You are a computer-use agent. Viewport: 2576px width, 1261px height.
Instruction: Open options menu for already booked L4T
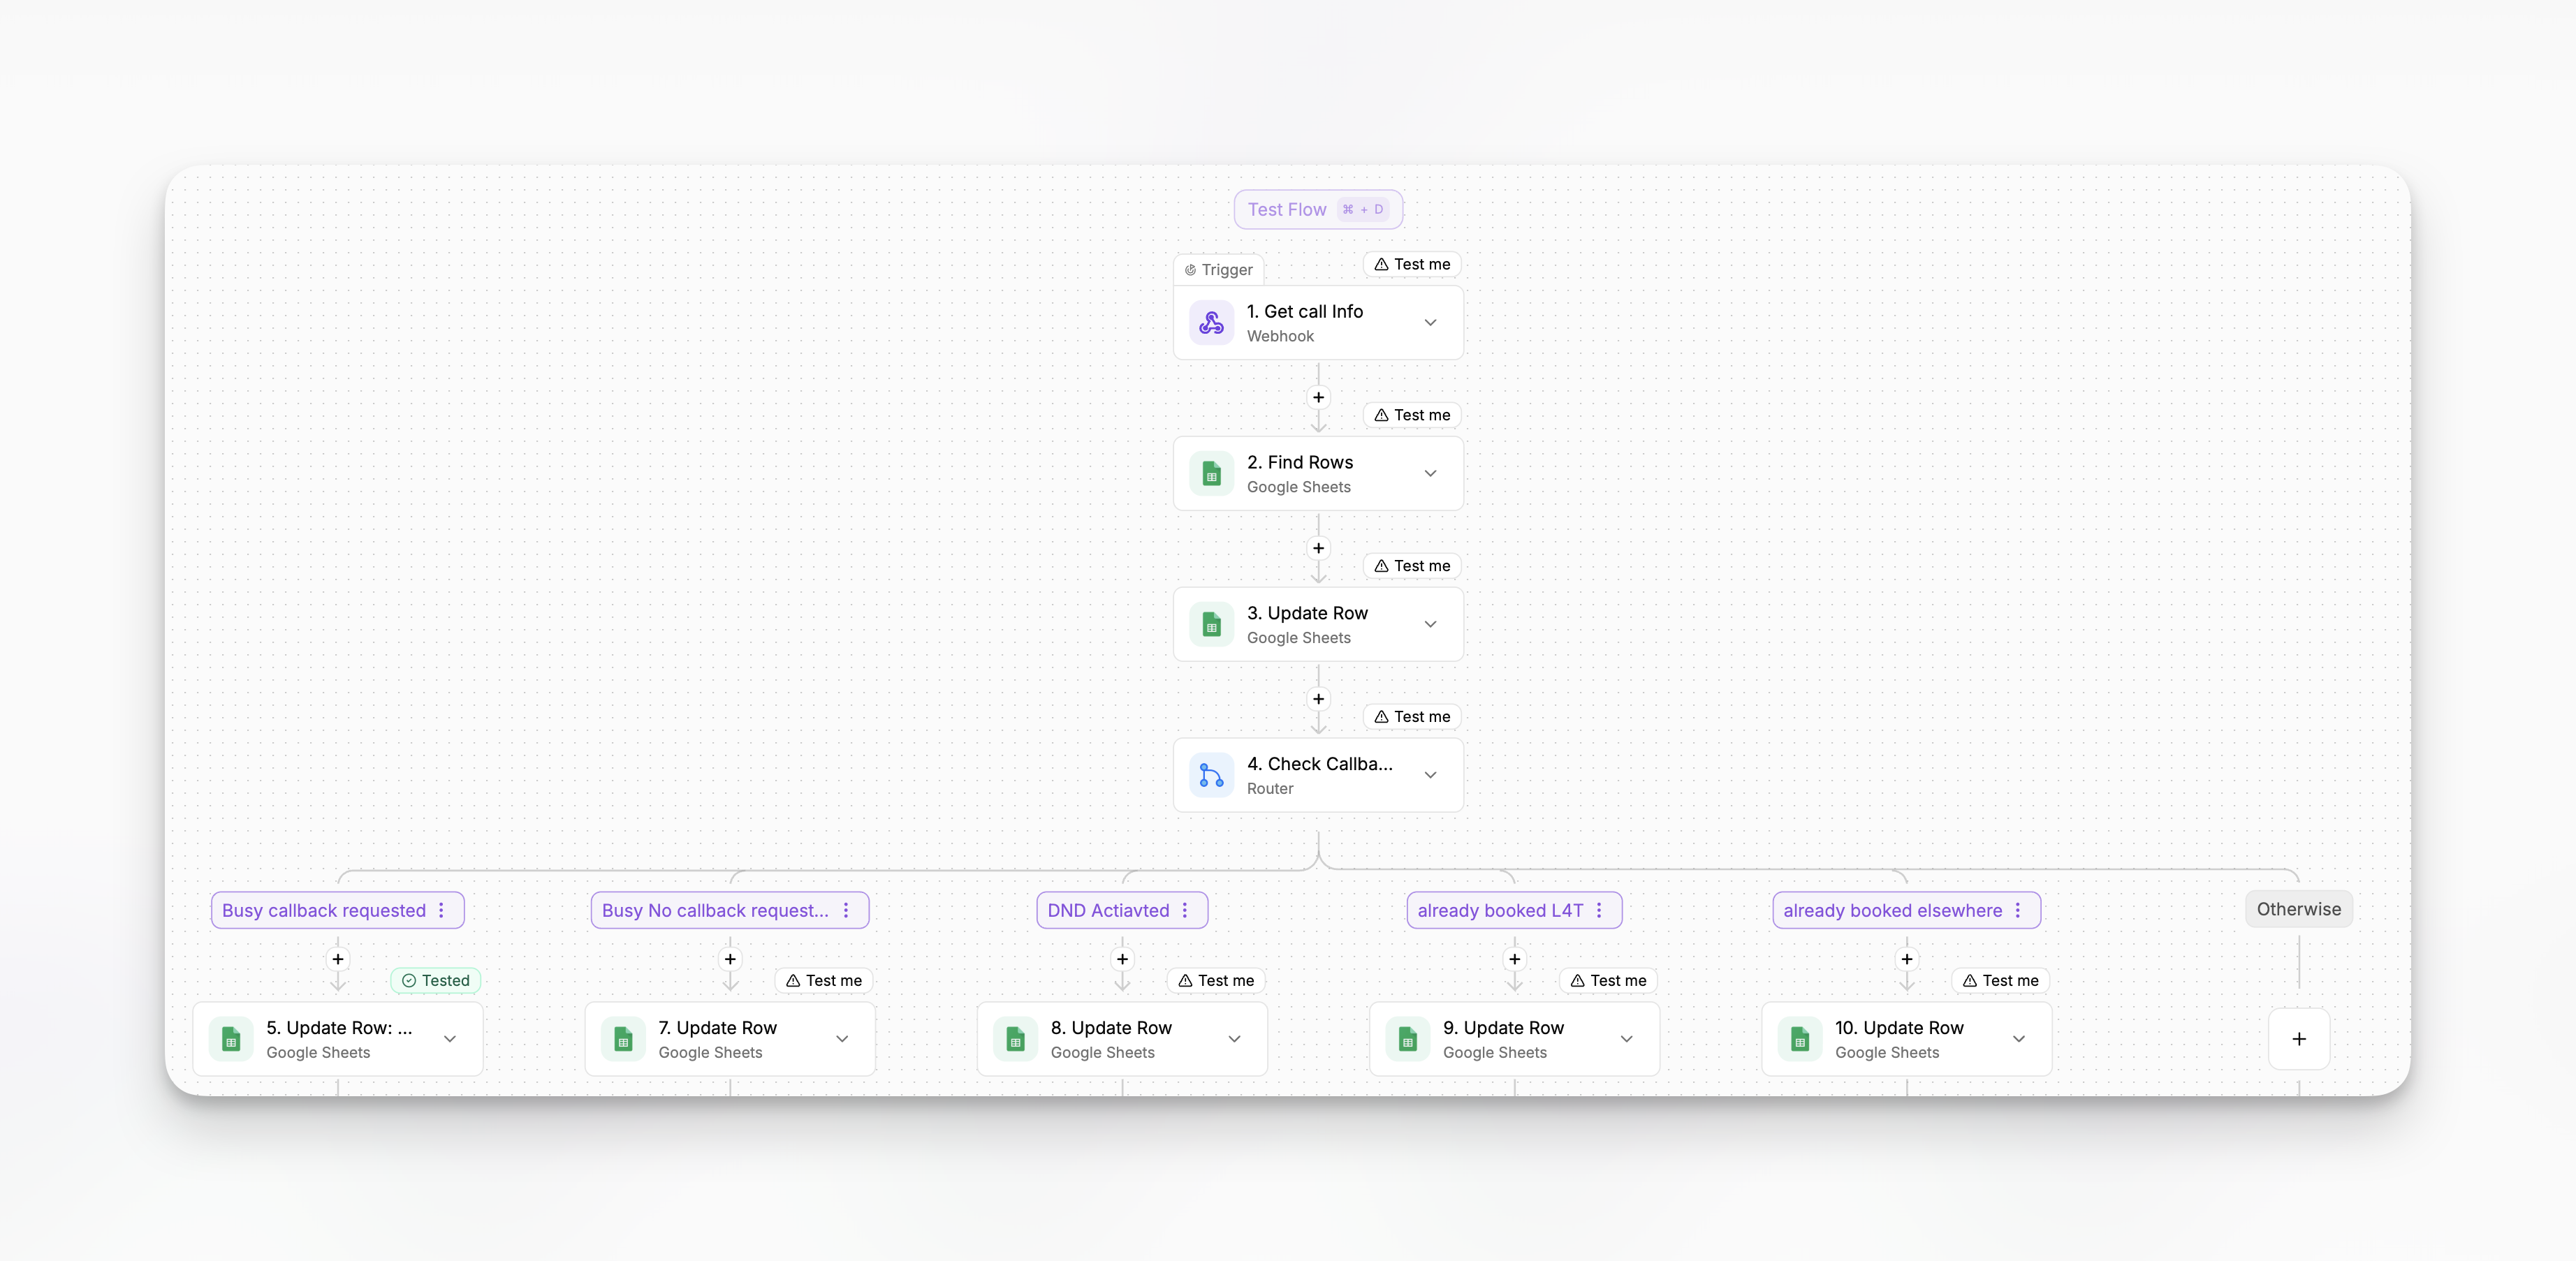tap(1599, 910)
